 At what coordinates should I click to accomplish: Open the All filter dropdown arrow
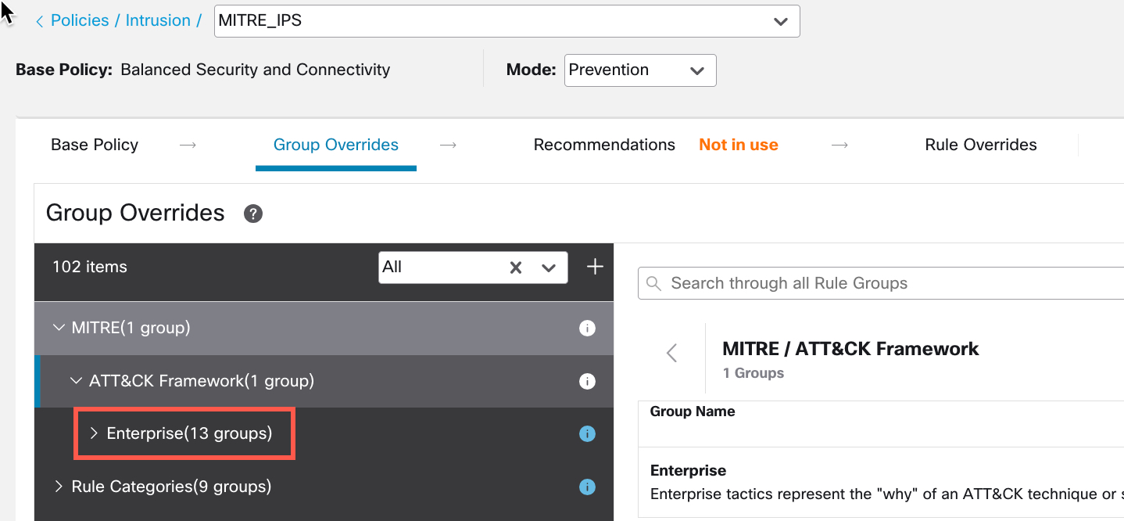(549, 268)
